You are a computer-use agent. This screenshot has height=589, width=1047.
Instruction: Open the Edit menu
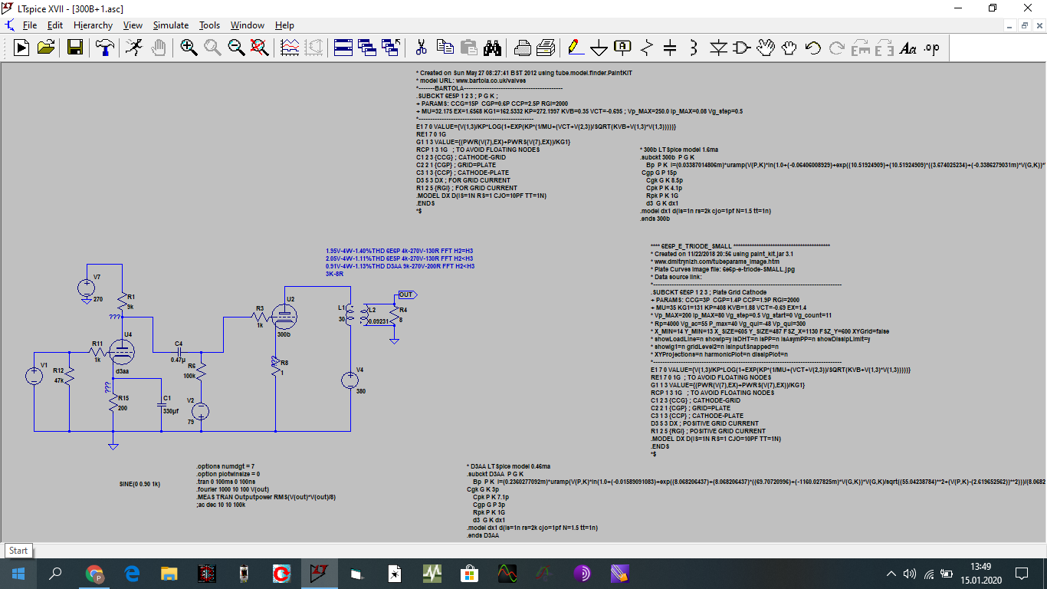click(54, 25)
